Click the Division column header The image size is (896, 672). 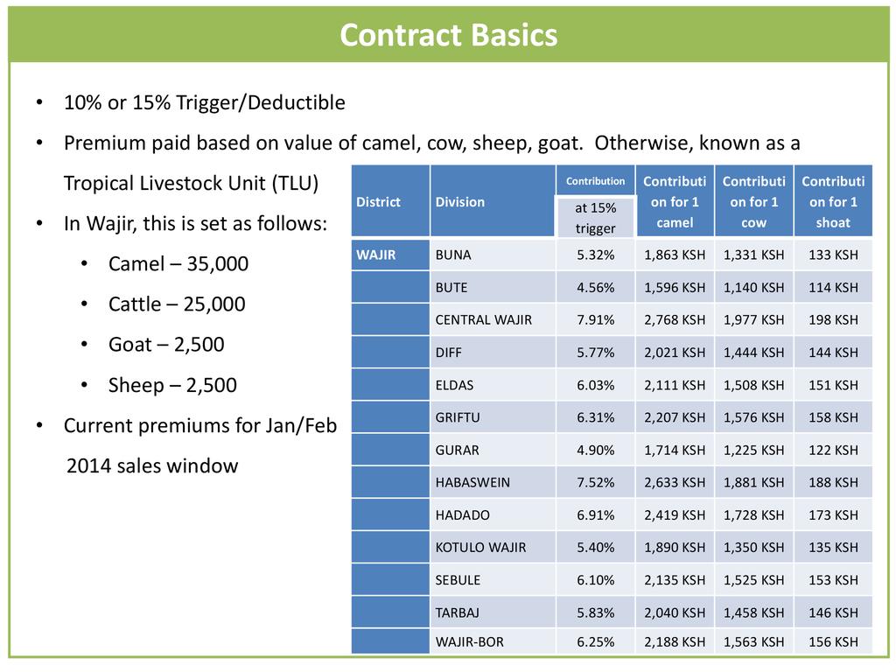point(460,202)
